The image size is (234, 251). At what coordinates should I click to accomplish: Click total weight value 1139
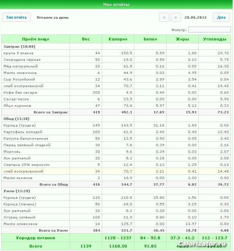point(86,246)
